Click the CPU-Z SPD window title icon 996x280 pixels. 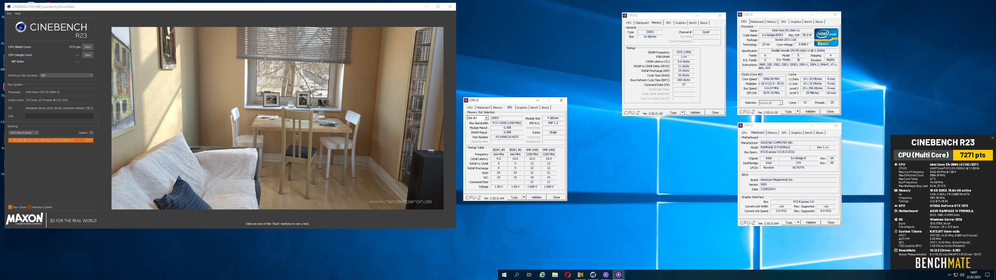pos(467,100)
